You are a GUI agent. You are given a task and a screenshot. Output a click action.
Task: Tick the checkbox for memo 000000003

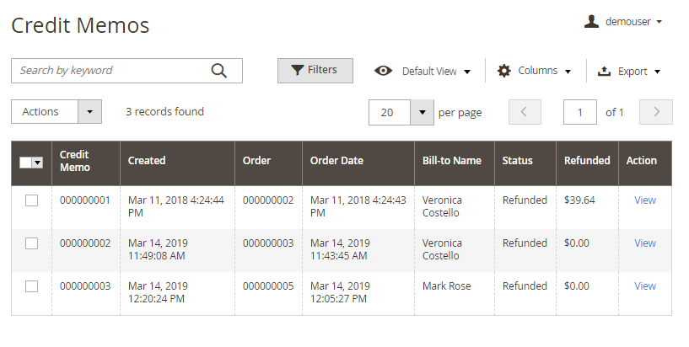pyautogui.click(x=31, y=286)
